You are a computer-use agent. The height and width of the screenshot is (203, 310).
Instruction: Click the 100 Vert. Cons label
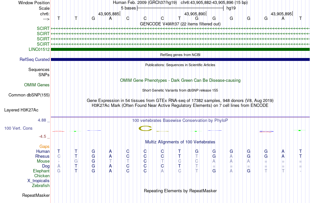18,128
